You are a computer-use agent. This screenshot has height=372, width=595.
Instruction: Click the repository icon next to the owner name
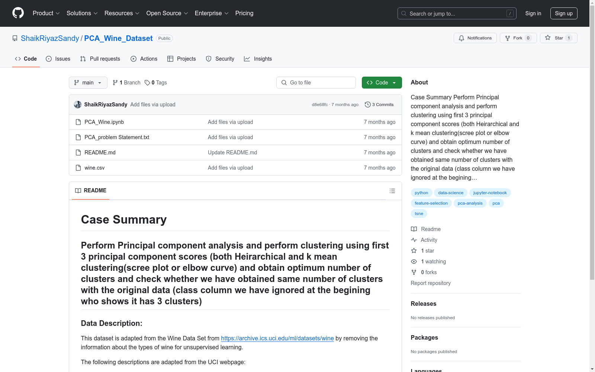15,38
